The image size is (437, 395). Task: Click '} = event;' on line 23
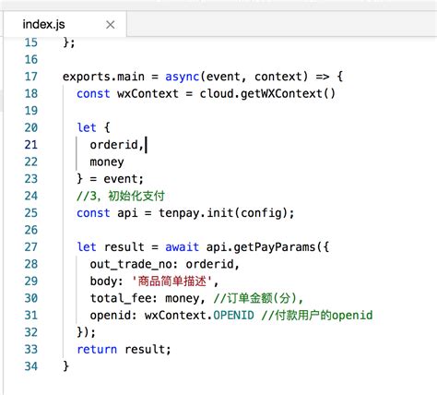[110, 179]
